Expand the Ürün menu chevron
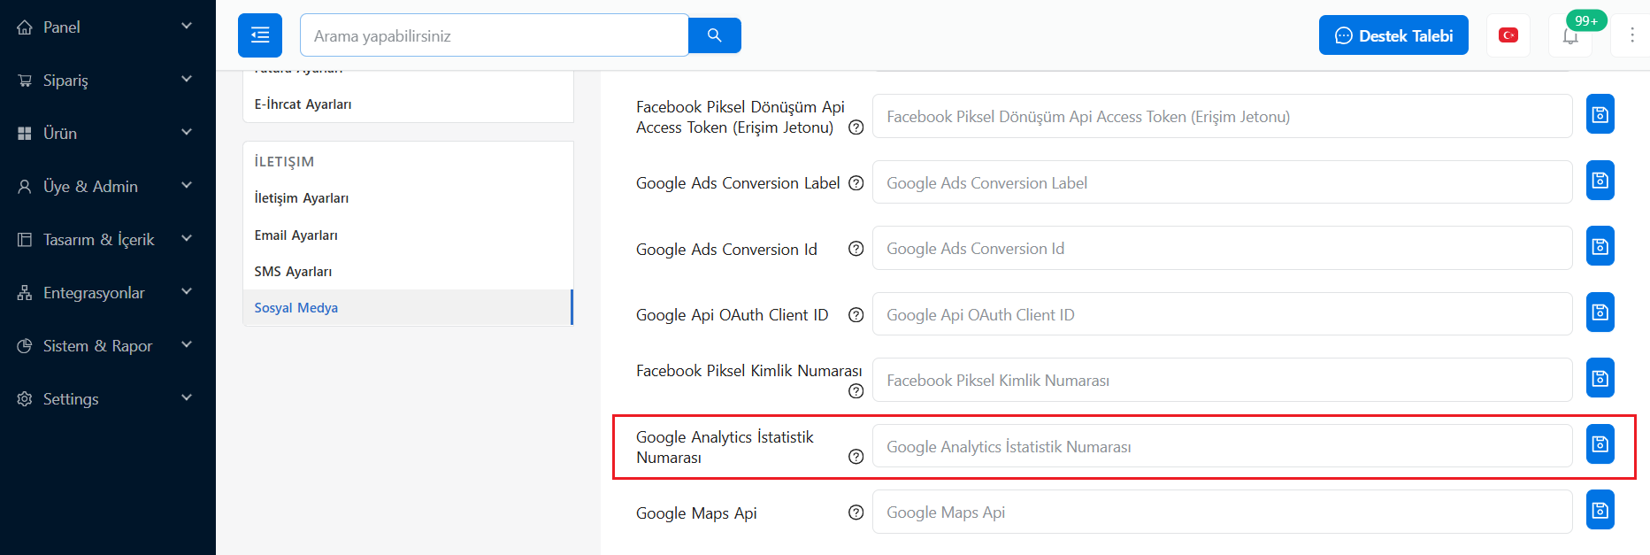 click(187, 132)
